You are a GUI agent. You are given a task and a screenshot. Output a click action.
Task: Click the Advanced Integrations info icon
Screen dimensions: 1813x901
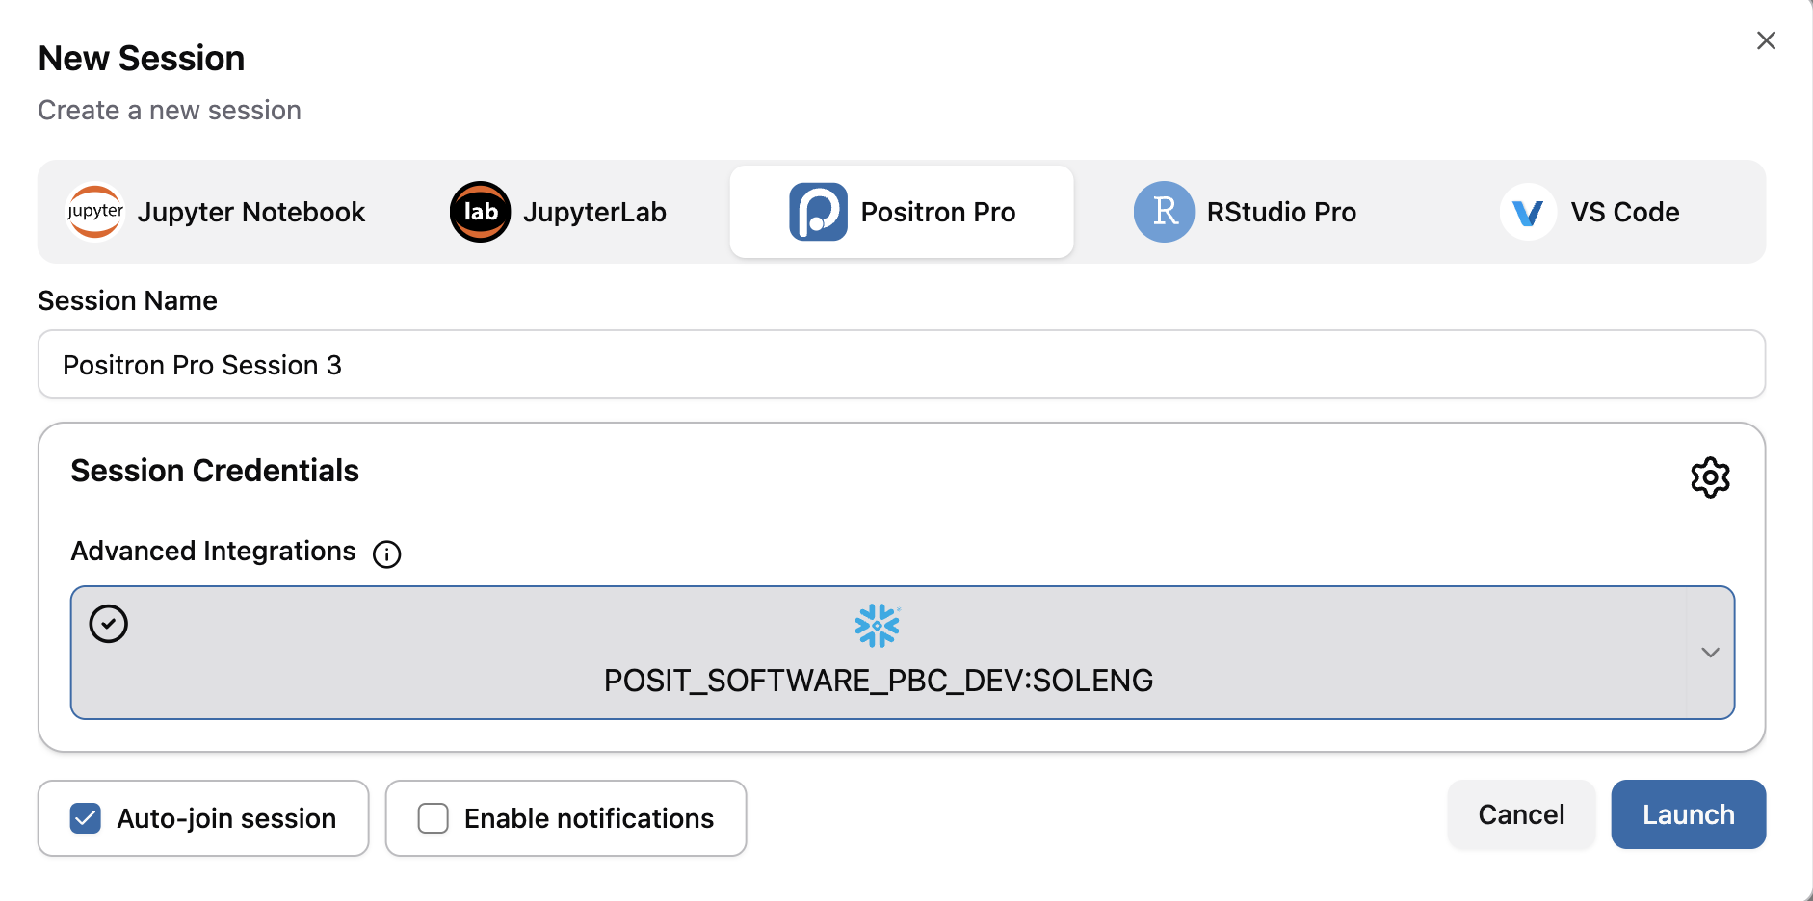(386, 554)
